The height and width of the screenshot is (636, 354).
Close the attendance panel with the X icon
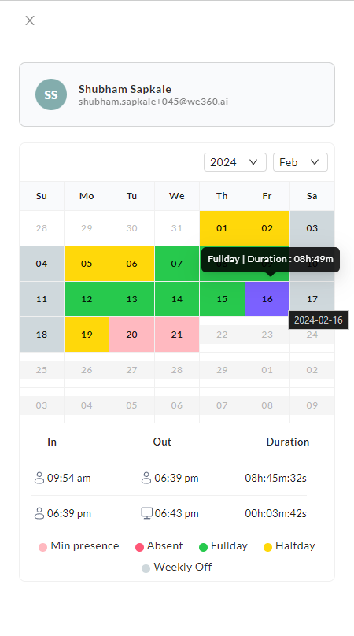point(30,20)
